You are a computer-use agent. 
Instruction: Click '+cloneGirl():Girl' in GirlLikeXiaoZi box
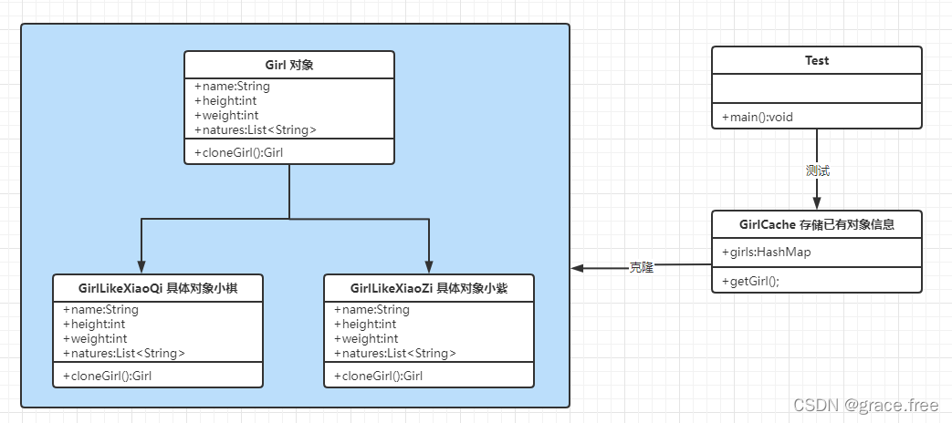click(x=378, y=376)
